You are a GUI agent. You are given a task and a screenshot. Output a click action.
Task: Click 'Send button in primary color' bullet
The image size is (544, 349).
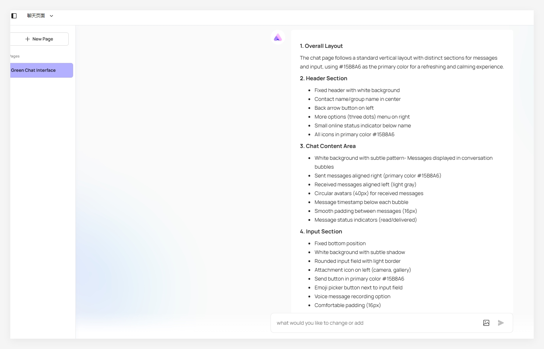click(x=359, y=279)
